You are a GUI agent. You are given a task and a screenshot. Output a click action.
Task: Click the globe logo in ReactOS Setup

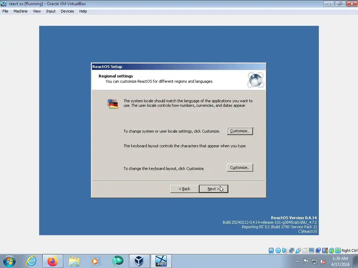[256, 80]
